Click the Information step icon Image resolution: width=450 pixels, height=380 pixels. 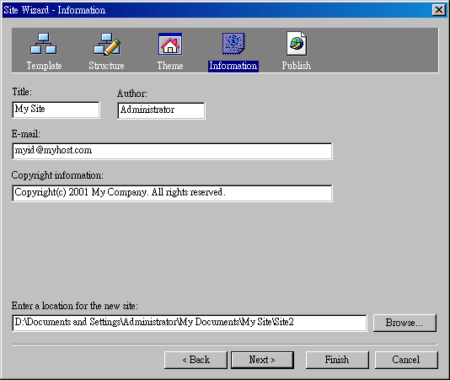233,44
